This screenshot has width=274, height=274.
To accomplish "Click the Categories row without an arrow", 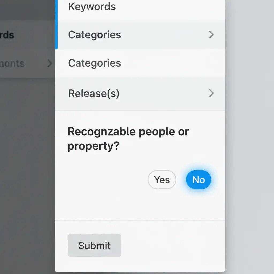I will (x=94, y=63).
